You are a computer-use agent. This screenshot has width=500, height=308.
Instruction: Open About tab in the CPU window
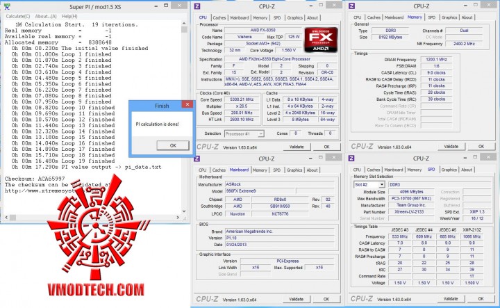[312, 18]
